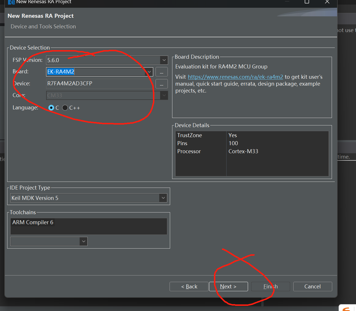Click the Cancel button

(312, 286)
